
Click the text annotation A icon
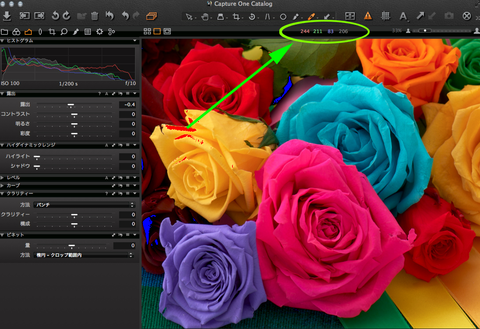click(x=403, y=16)
